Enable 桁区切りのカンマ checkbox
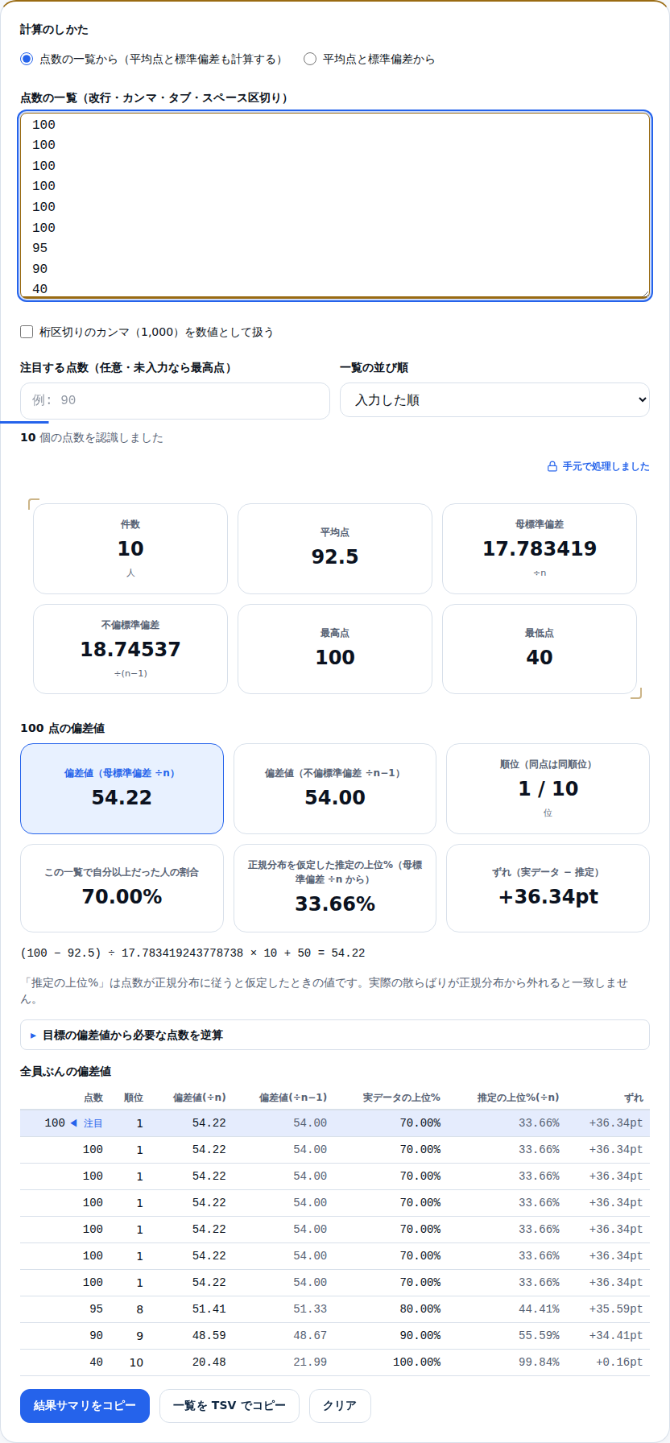670x1443 pixels. [x=27, y=332]
